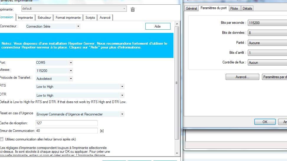The height and width of the screenshot is (161, 287).
Task: Open the Détails tab
Action: [247, 9]
